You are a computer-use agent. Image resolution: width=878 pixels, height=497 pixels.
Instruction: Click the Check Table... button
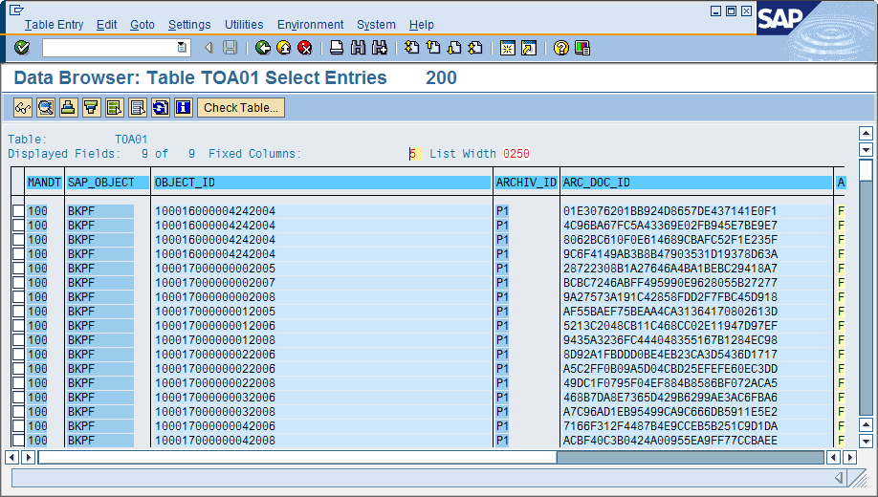(x=241, y=108)
